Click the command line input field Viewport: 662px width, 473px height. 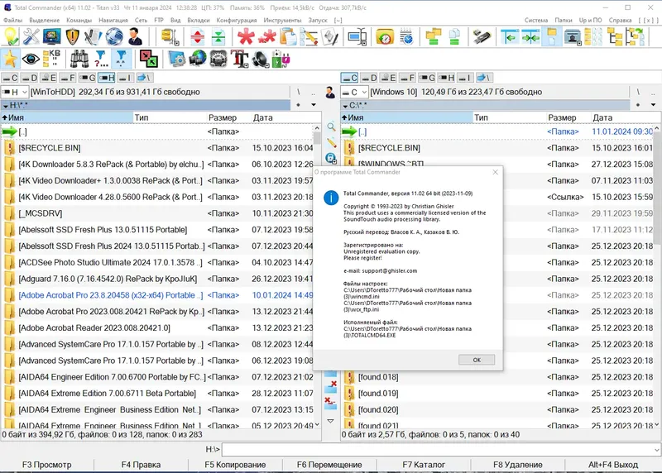click(x=438, y=450)
